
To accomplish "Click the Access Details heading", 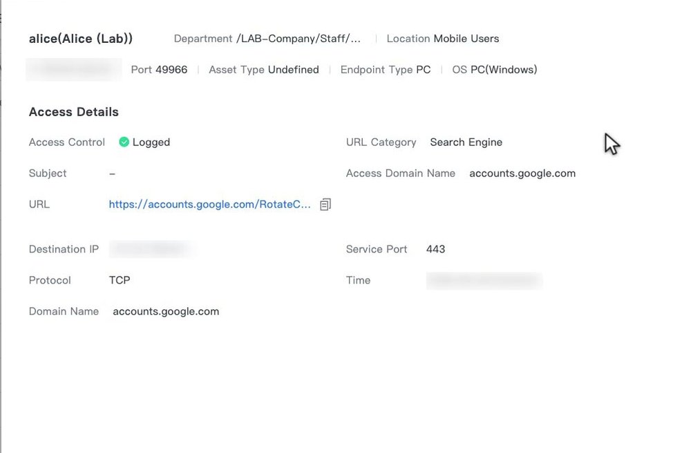I will tap(74, 112).
